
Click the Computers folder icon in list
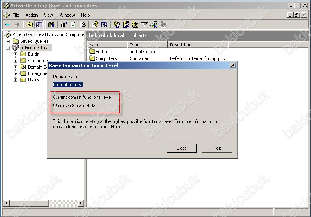coord(92,58)
